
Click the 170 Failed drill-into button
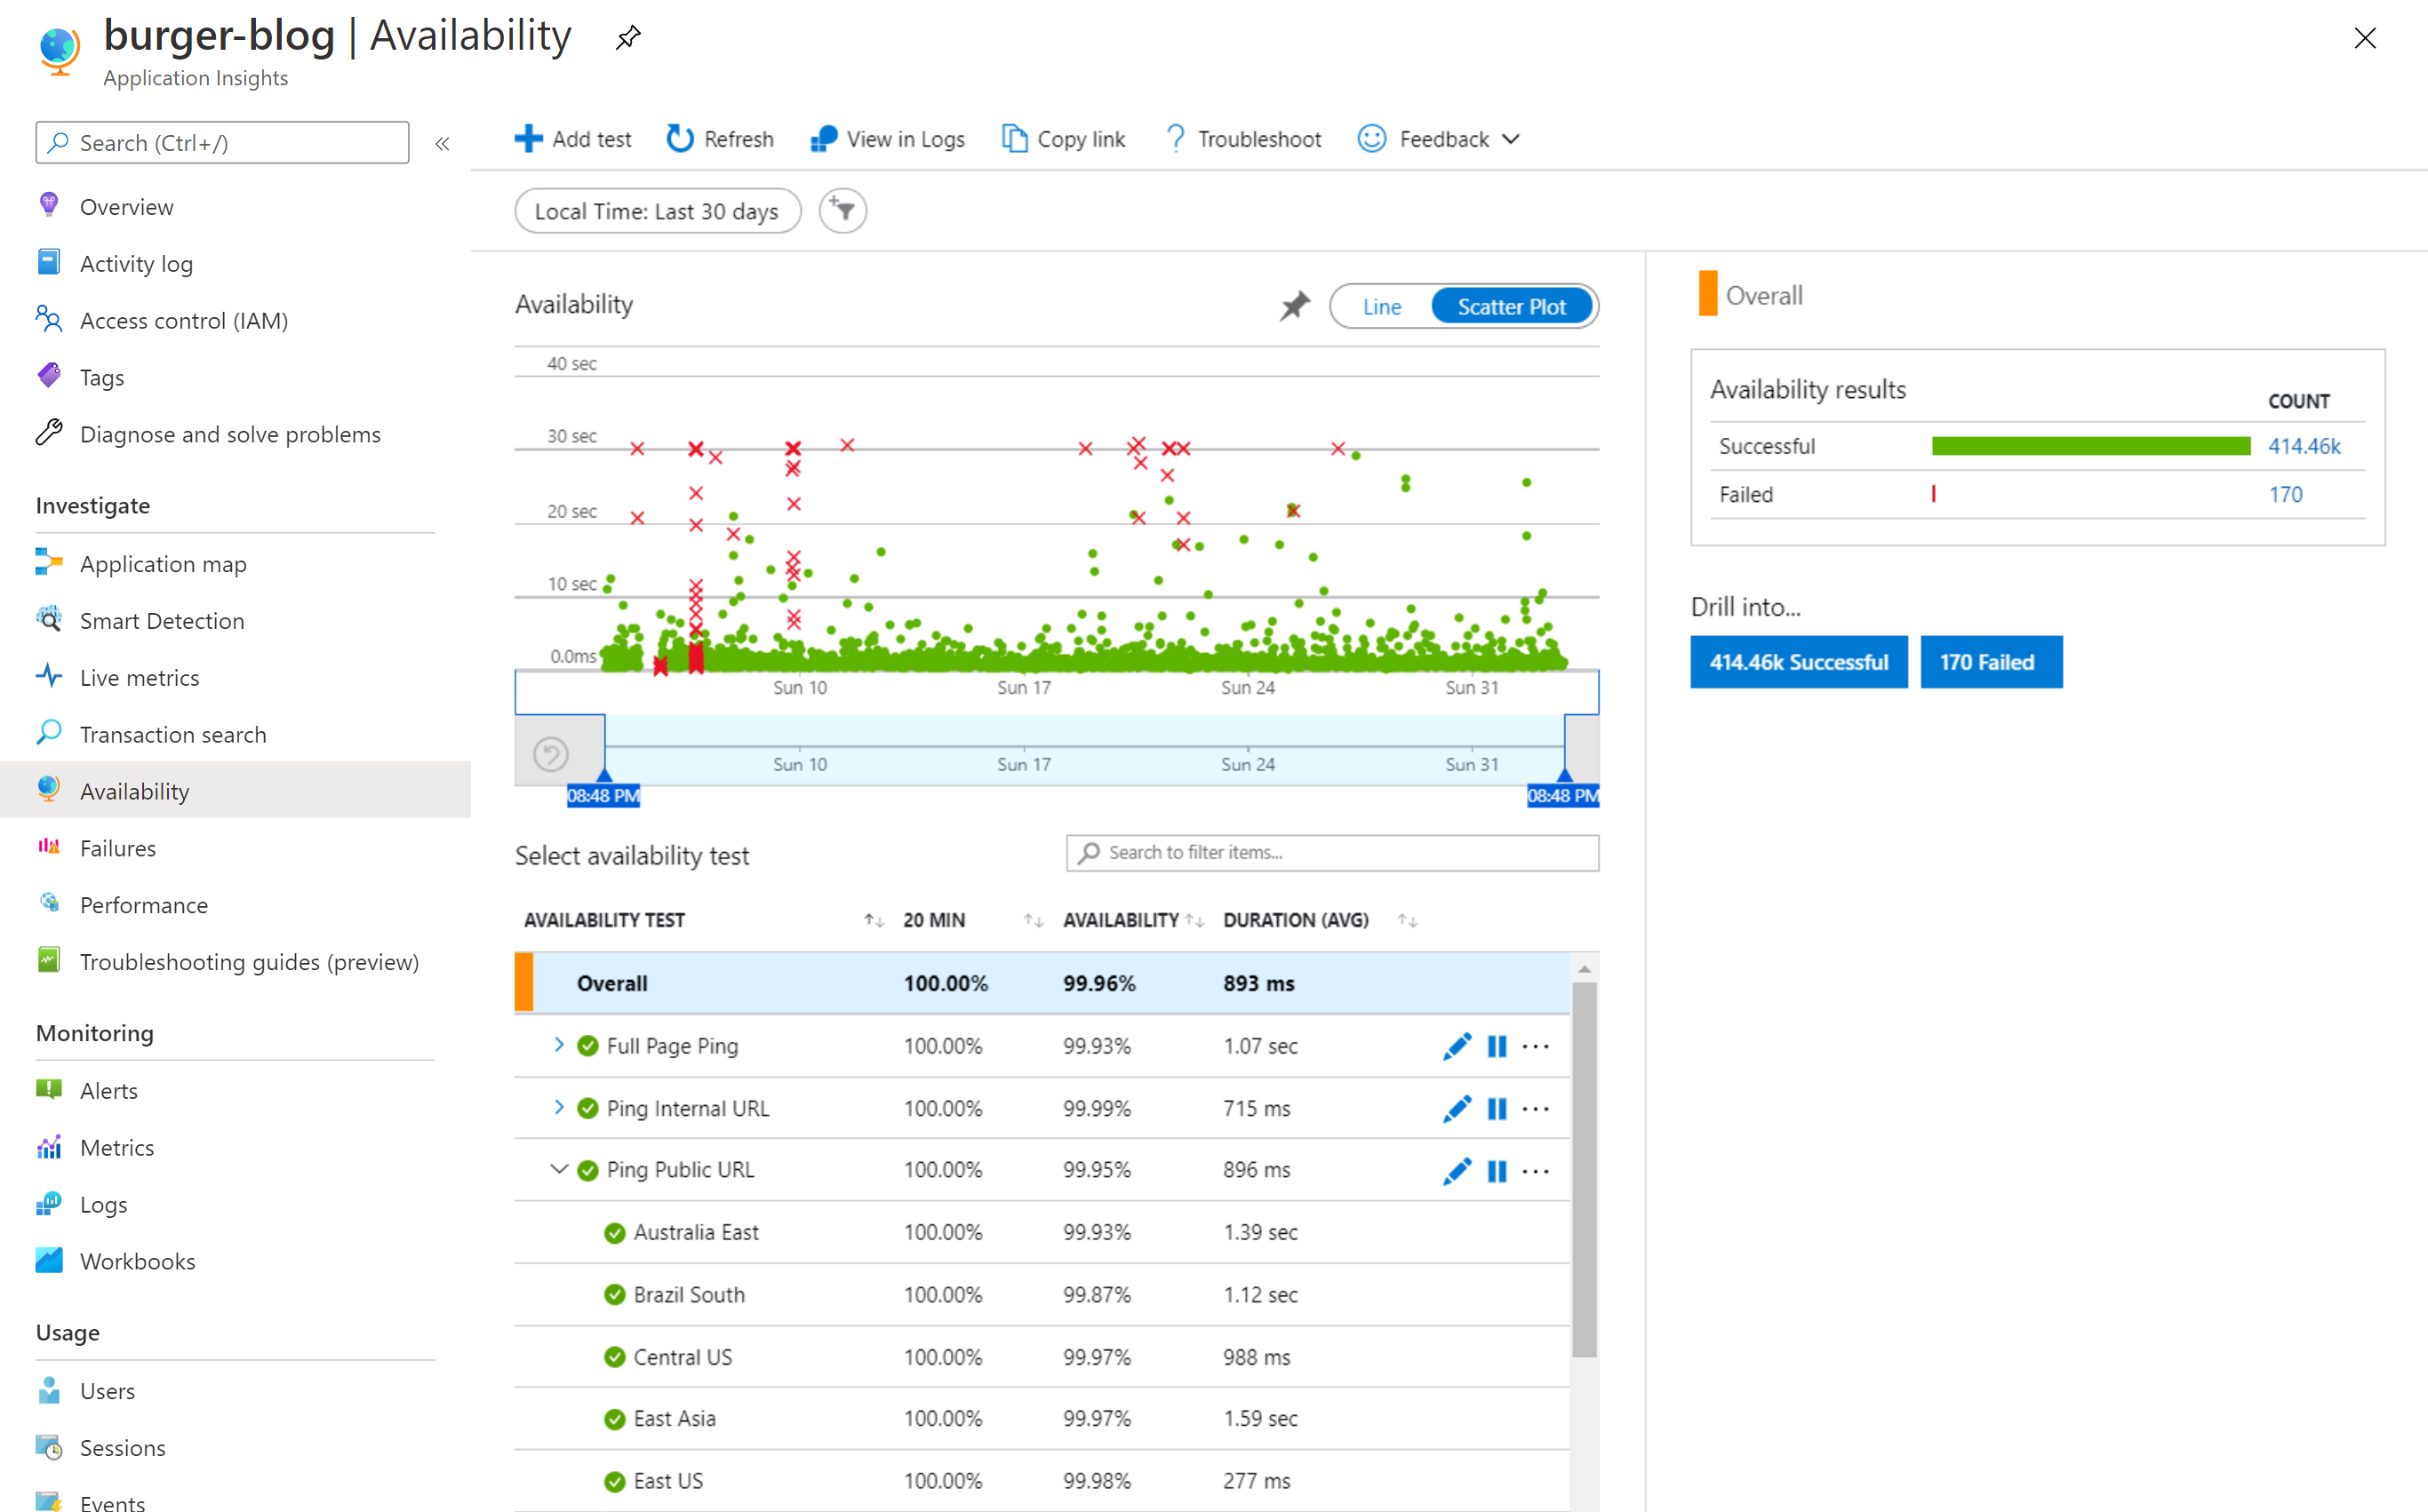(1991, 662)
